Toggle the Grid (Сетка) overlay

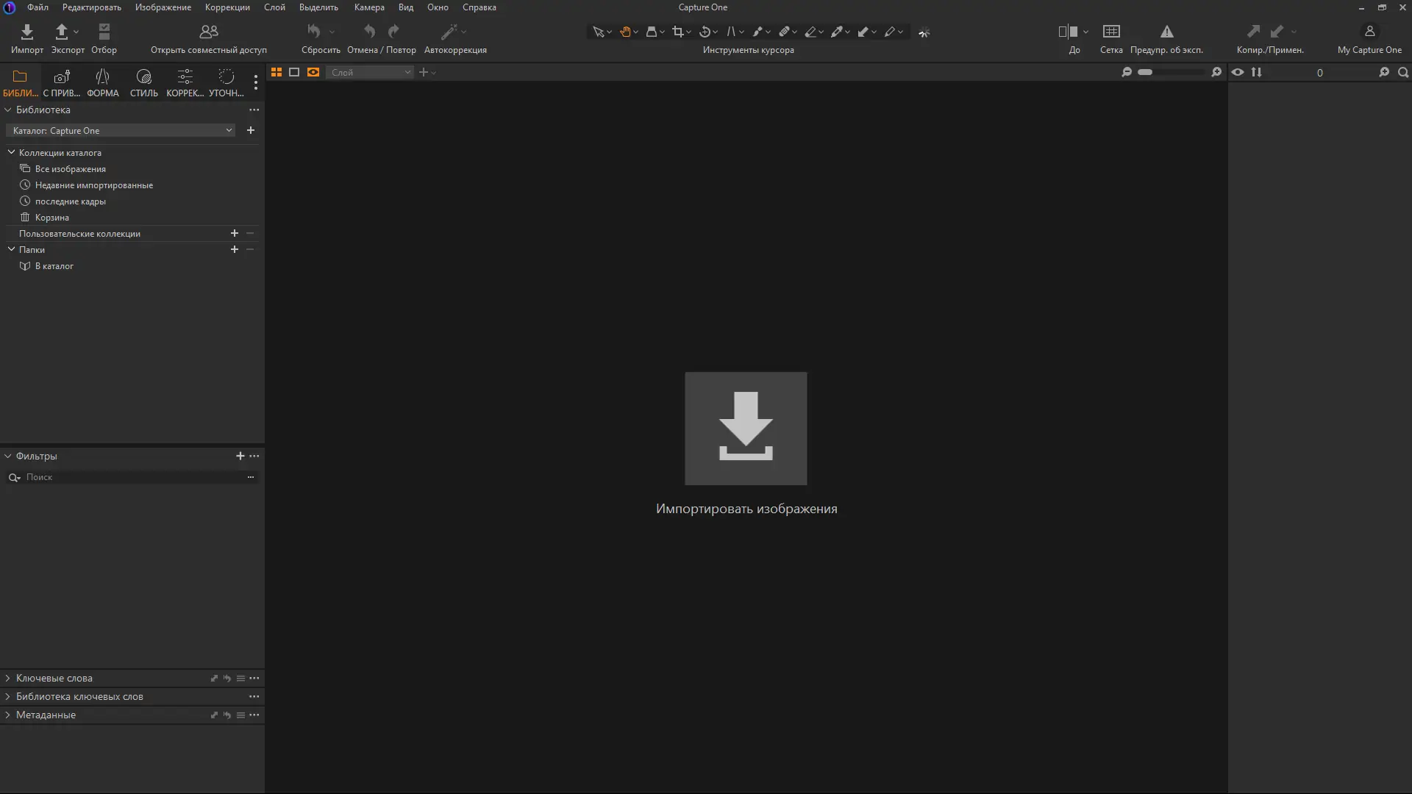pos(1110,32)
